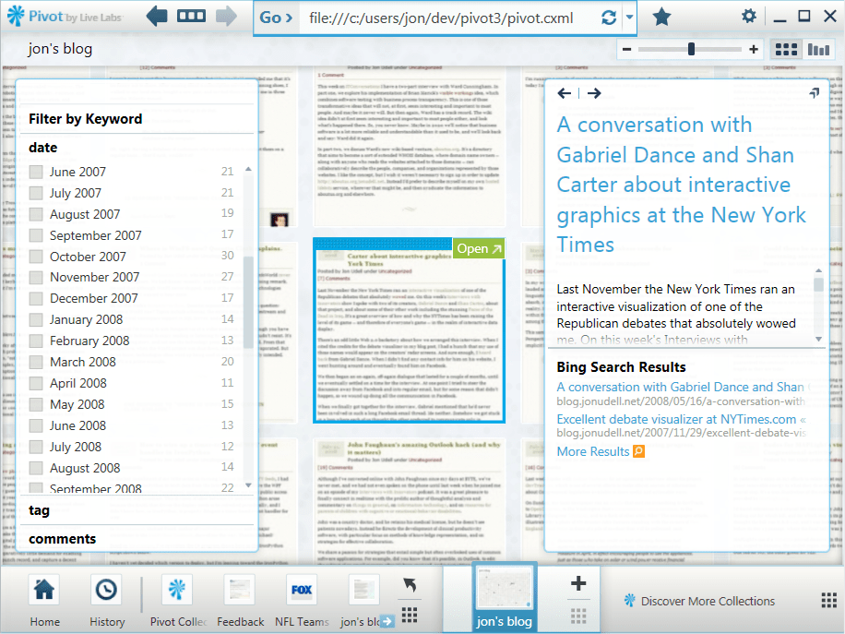
Task: Check the August 2007 filter
Action: click(x=36, y=214)
